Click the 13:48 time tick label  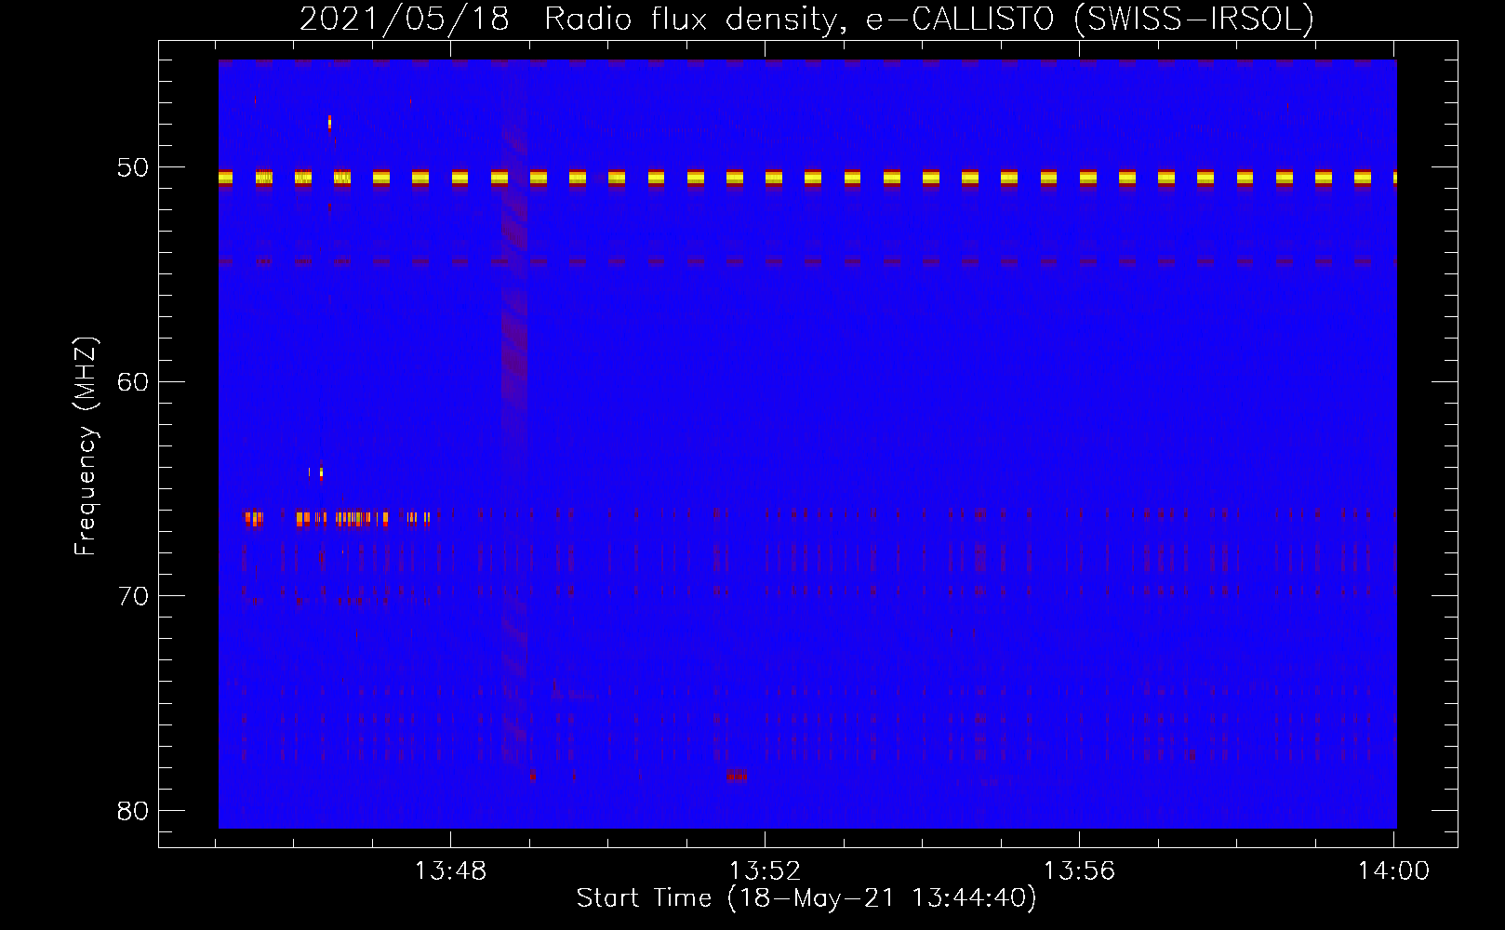click(x=450, y=870)
